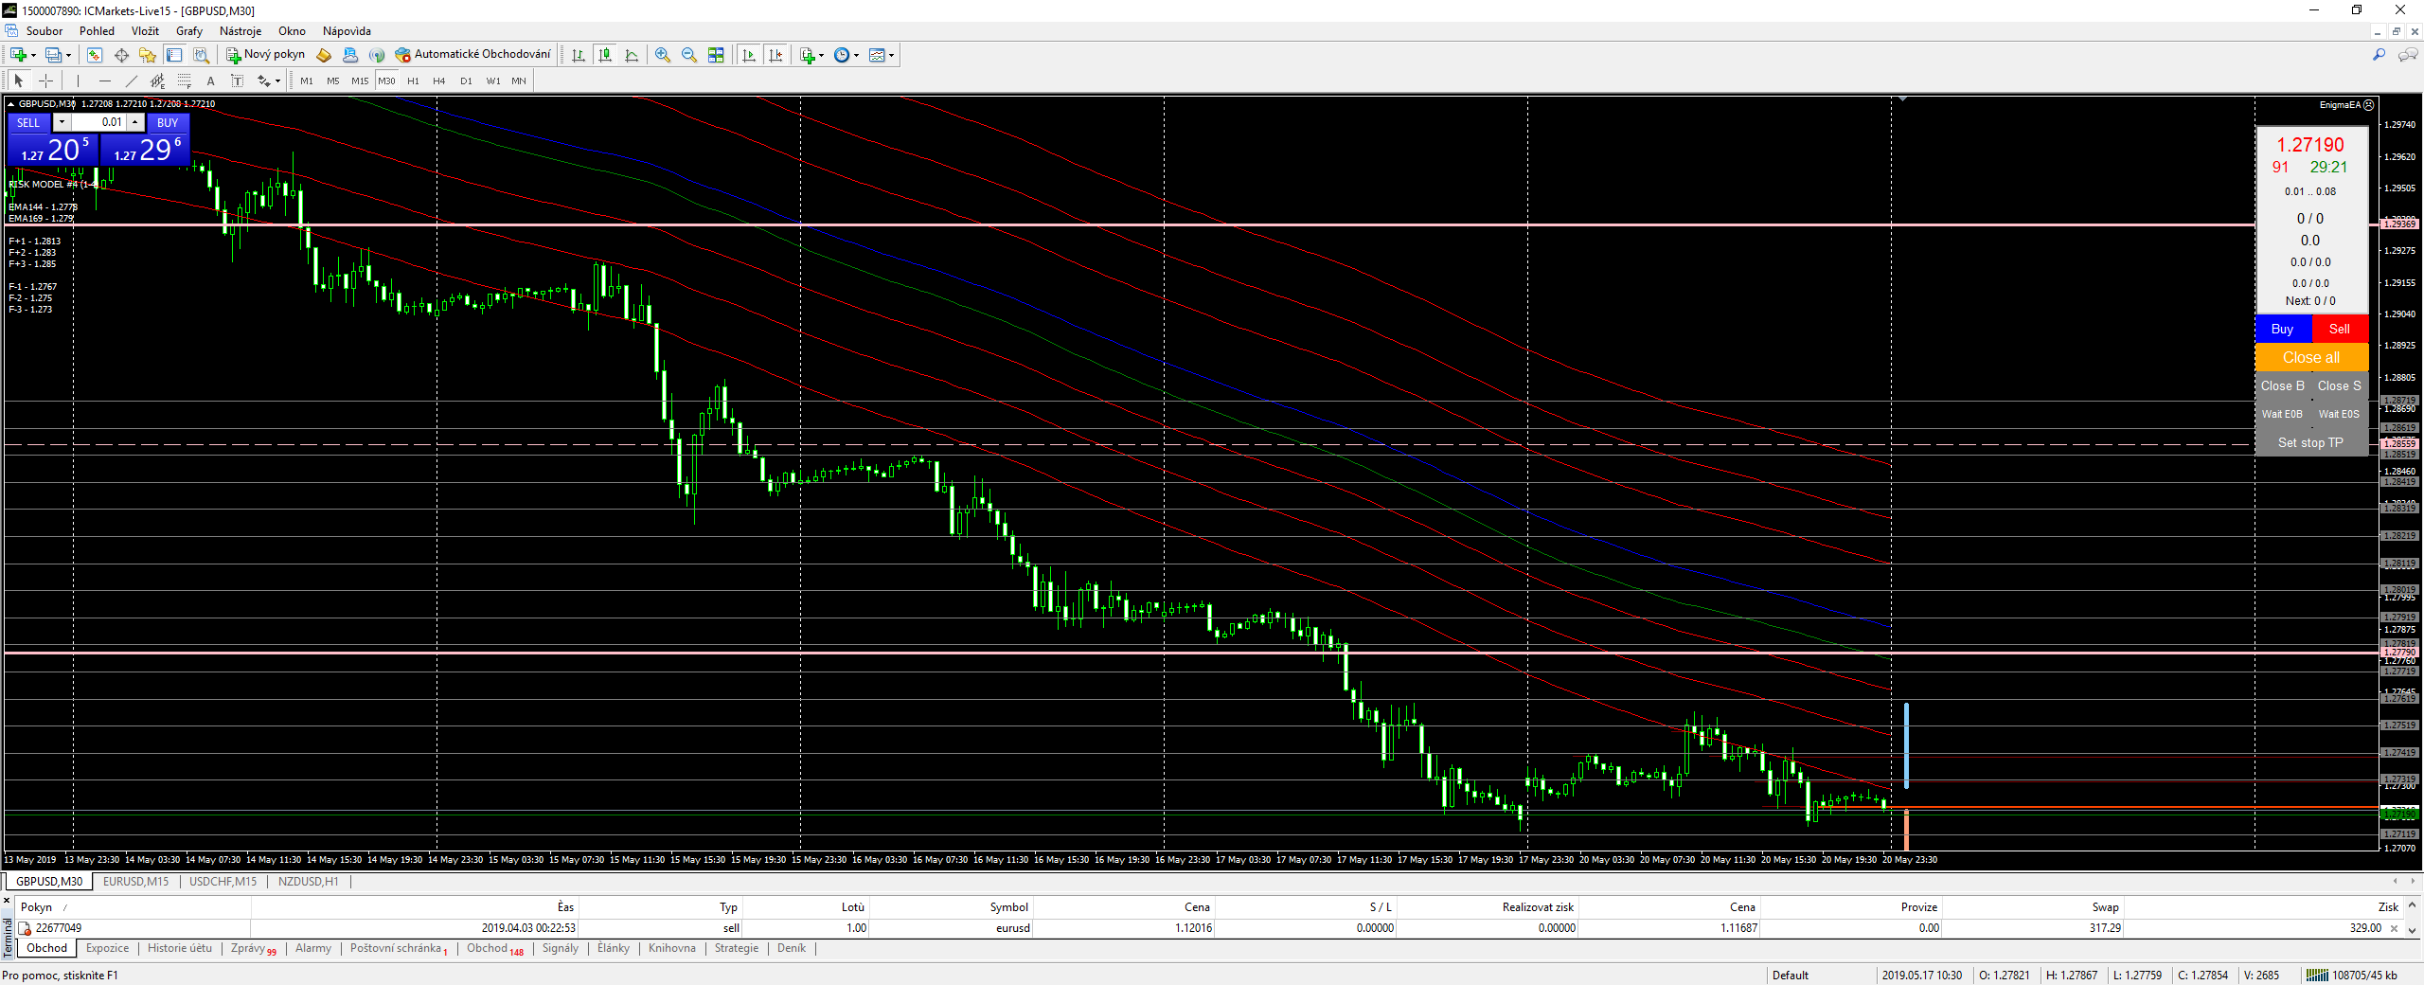
Task: Switch to the NZDUSD,H1 chart tab
Action: pyautogui.click(x=308, y=882)
